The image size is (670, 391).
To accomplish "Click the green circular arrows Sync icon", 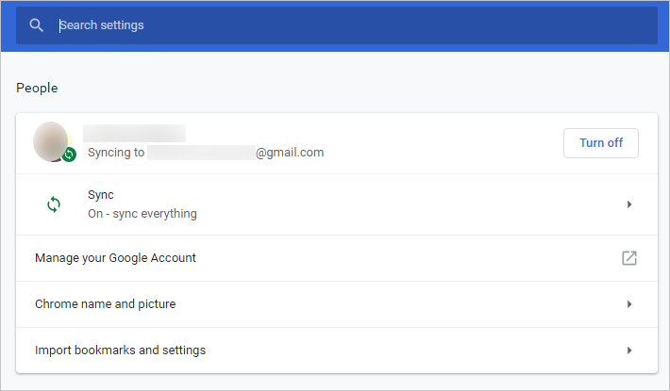I will coord(54,204).
